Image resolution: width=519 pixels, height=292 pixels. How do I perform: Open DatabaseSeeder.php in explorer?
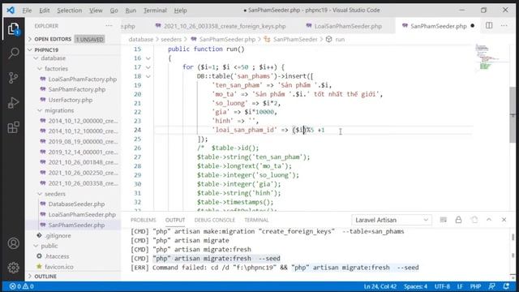73,204
